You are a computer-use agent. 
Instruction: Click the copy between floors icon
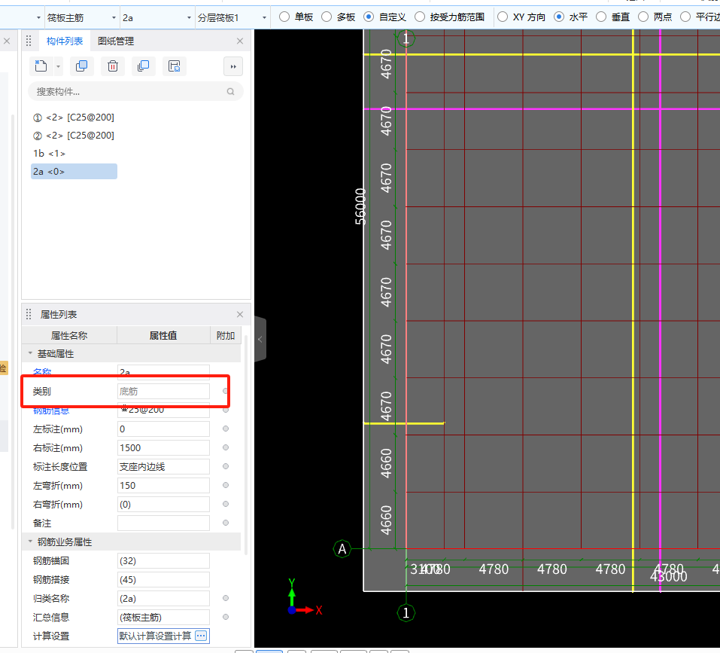tap(143, 66)
